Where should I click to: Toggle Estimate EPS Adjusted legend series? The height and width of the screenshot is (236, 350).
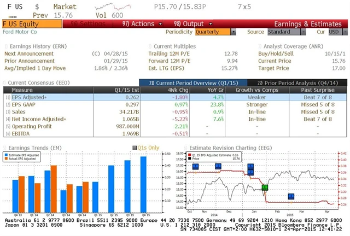[8, 156]
